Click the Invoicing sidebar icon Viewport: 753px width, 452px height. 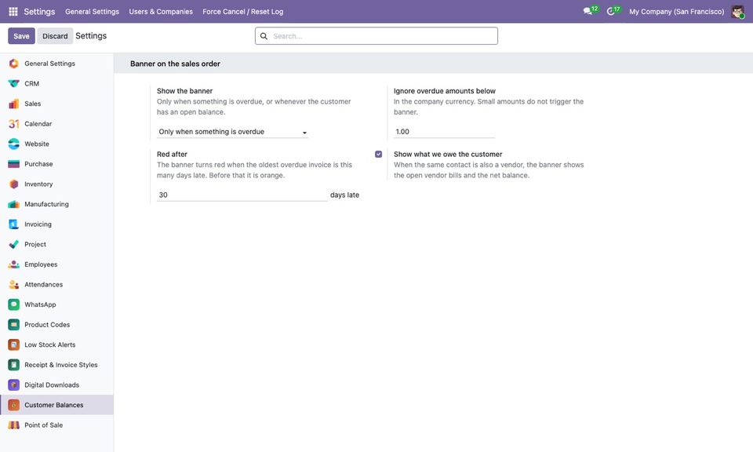[14, 224]
